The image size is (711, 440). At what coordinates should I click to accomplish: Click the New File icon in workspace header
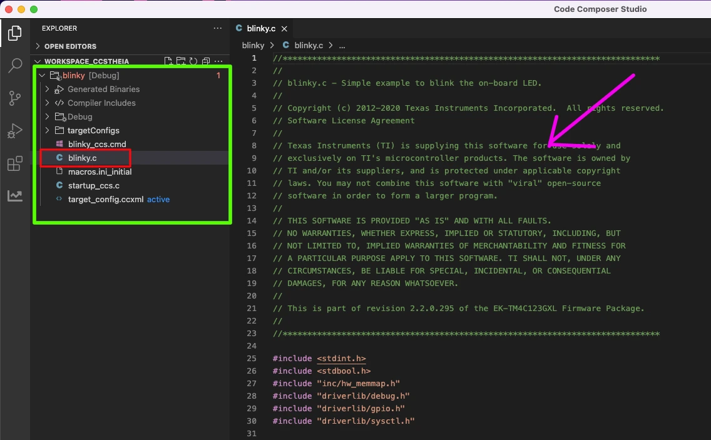point(168,61)
